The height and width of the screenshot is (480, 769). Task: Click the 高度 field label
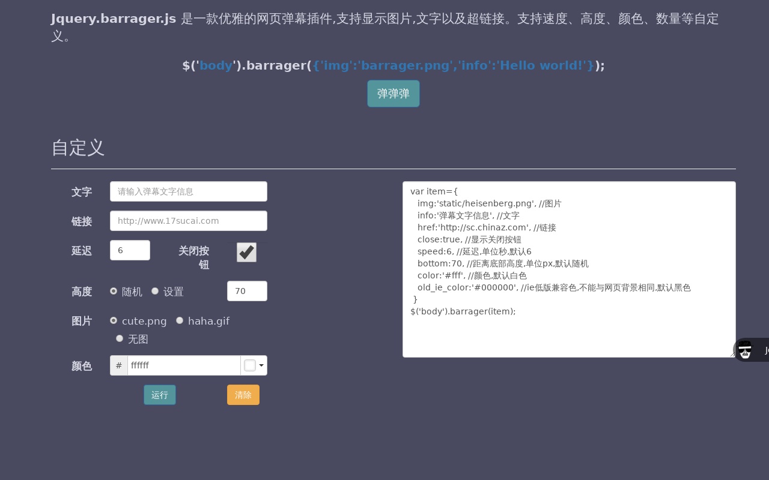82,292
